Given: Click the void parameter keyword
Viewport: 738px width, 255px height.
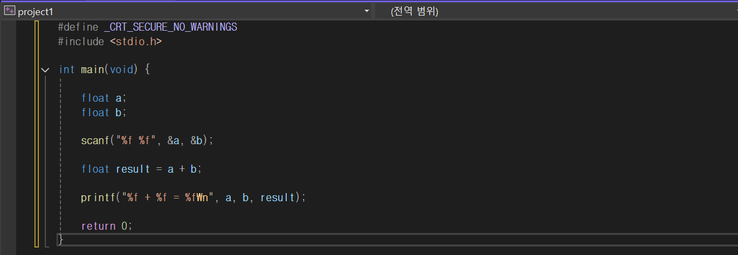Looking at the screenshot, I should (121, 70).
